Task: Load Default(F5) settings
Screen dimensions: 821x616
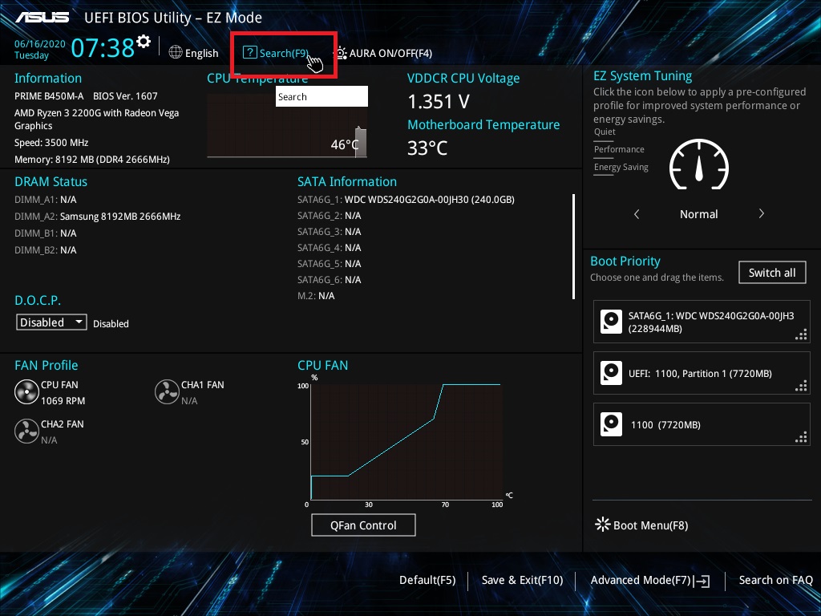Action: [427, 581]
